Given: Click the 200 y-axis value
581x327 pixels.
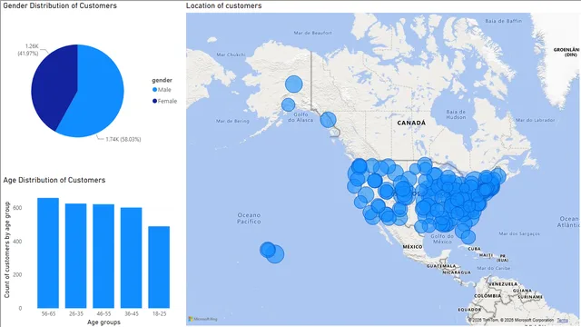Looking at the screenshot, I should 17,274.
